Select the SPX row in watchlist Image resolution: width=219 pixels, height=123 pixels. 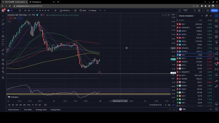click(195, 38)
